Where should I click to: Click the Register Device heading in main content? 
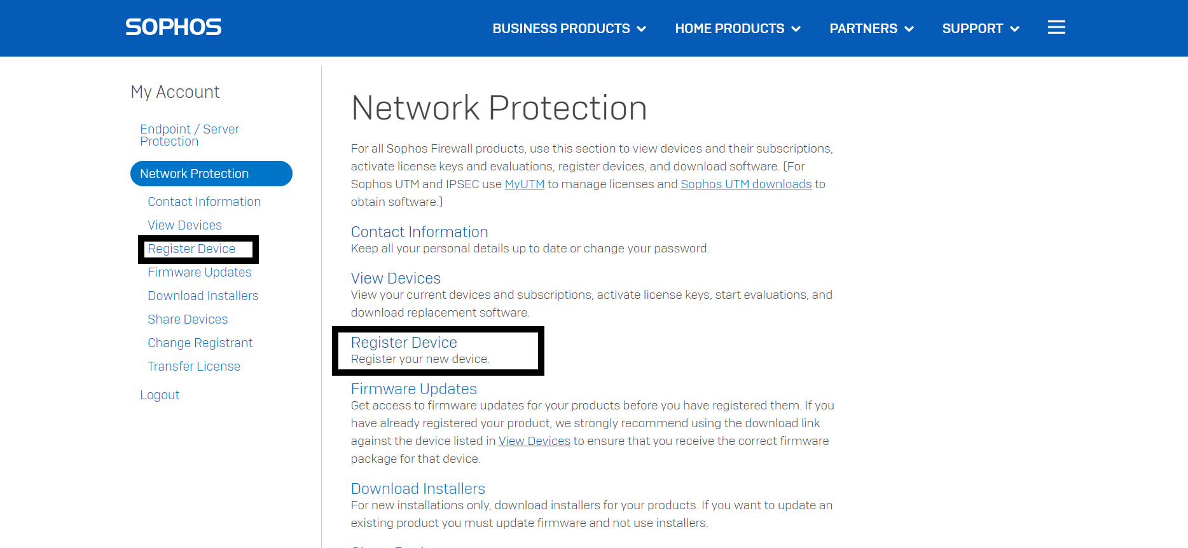click(x=404, y=343)
